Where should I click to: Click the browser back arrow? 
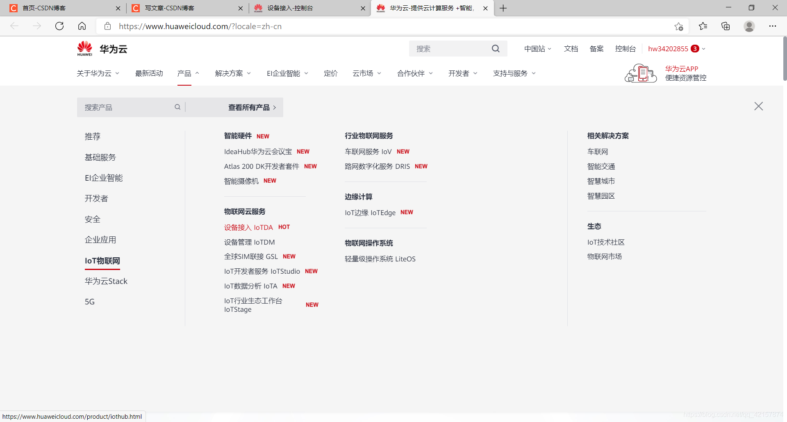[14, 26]
